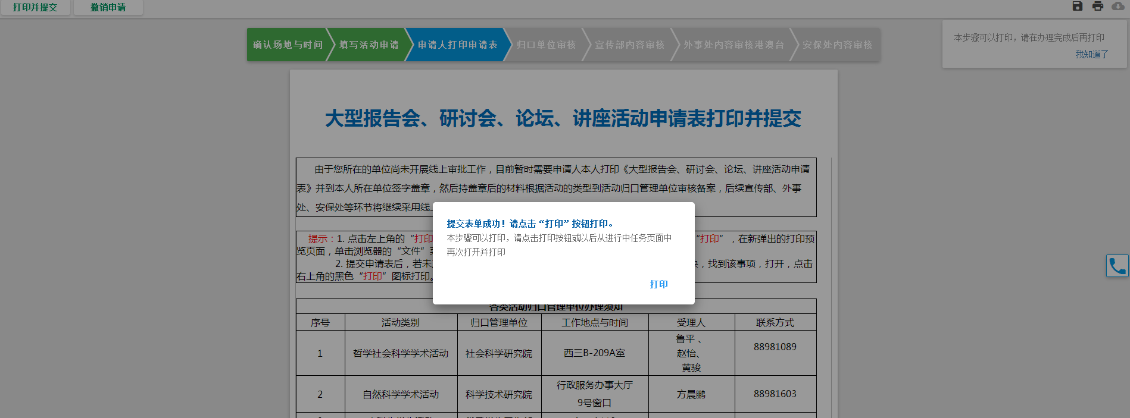Click the 科学技术研究院 table cell
This screenshot has width=1130, height=418.
(499, 394)
